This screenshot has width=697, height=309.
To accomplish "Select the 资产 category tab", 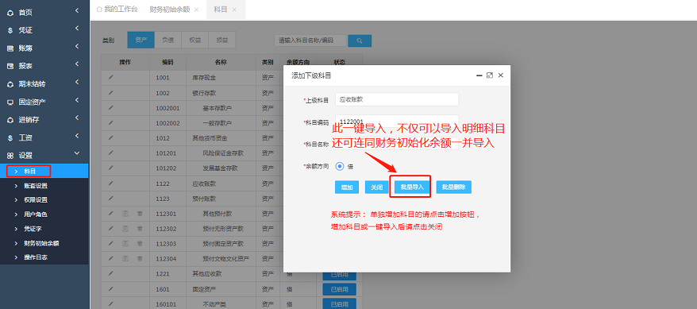I will pos(141,40).
